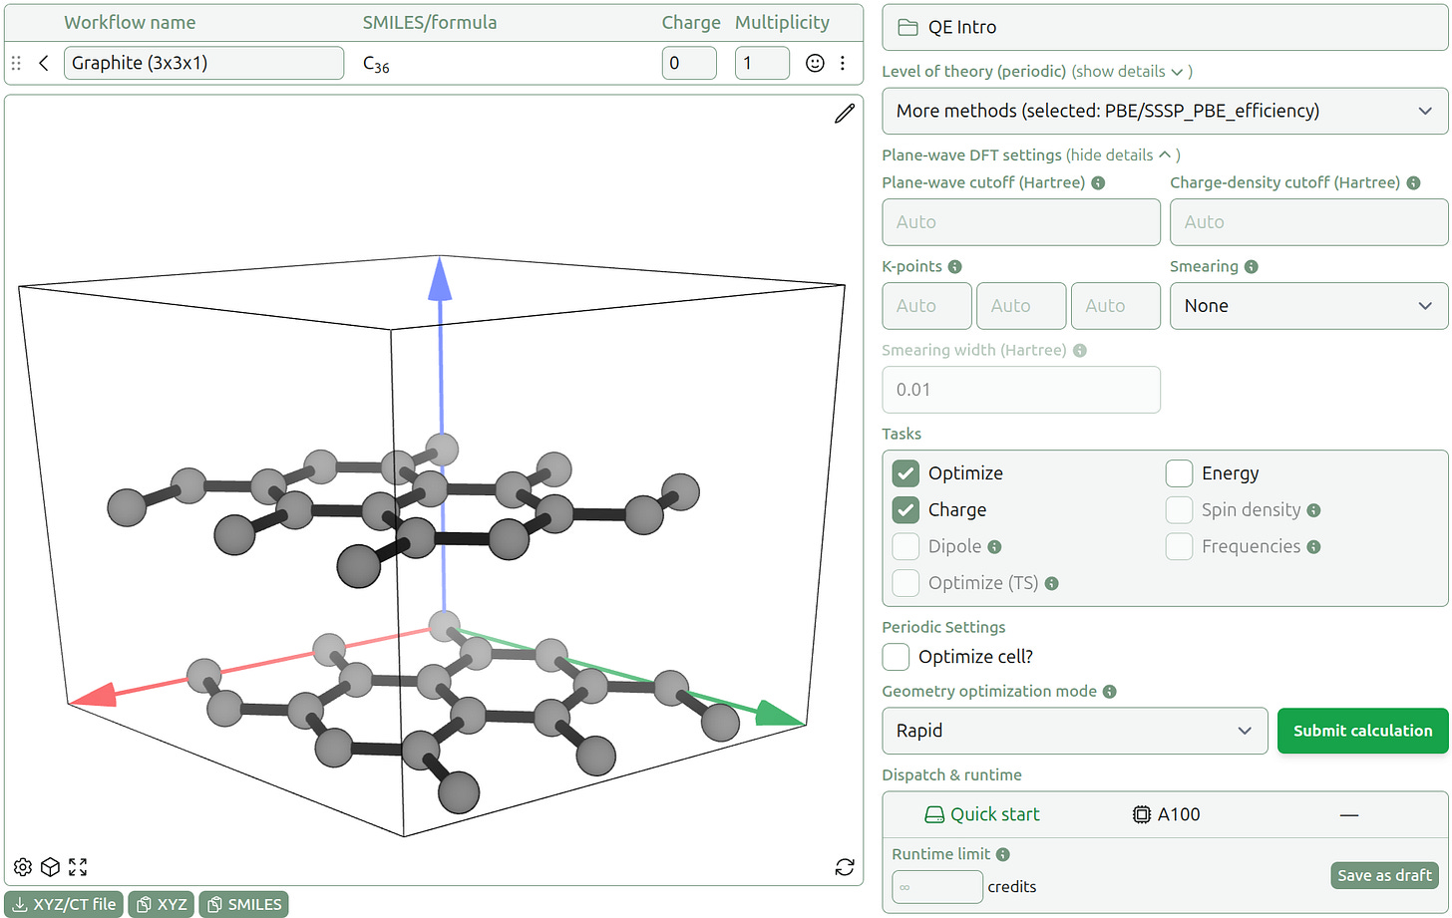The width and height of the screenshot is (1452, 918).
Task: Click the cube icon below the structure
Action: (x=50, y=867)
